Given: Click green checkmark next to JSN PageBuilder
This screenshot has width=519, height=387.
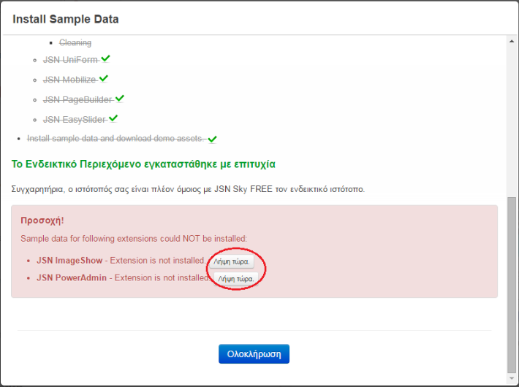Looking at the screenshot, I should pyautogui.click(x=120, y=99).
